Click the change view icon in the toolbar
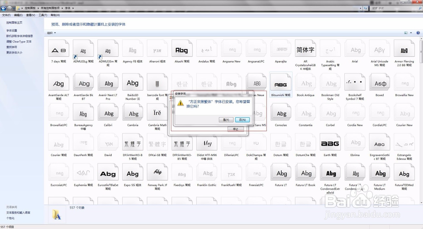The width and height of the screenshot is (423, 229). click(x=406, y=33)
